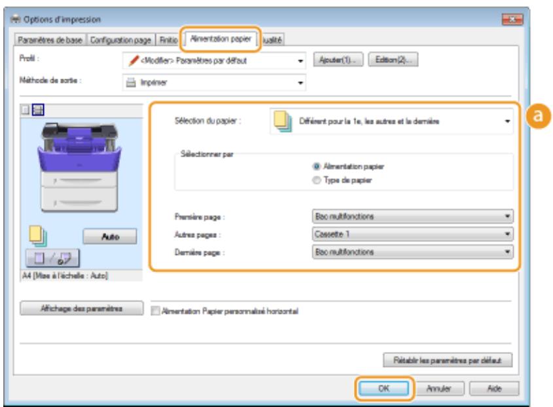The height and width of the screenshot is (407, 553).
Task: Select the Alimentation papier tab
Action: [x=221, y=39]
